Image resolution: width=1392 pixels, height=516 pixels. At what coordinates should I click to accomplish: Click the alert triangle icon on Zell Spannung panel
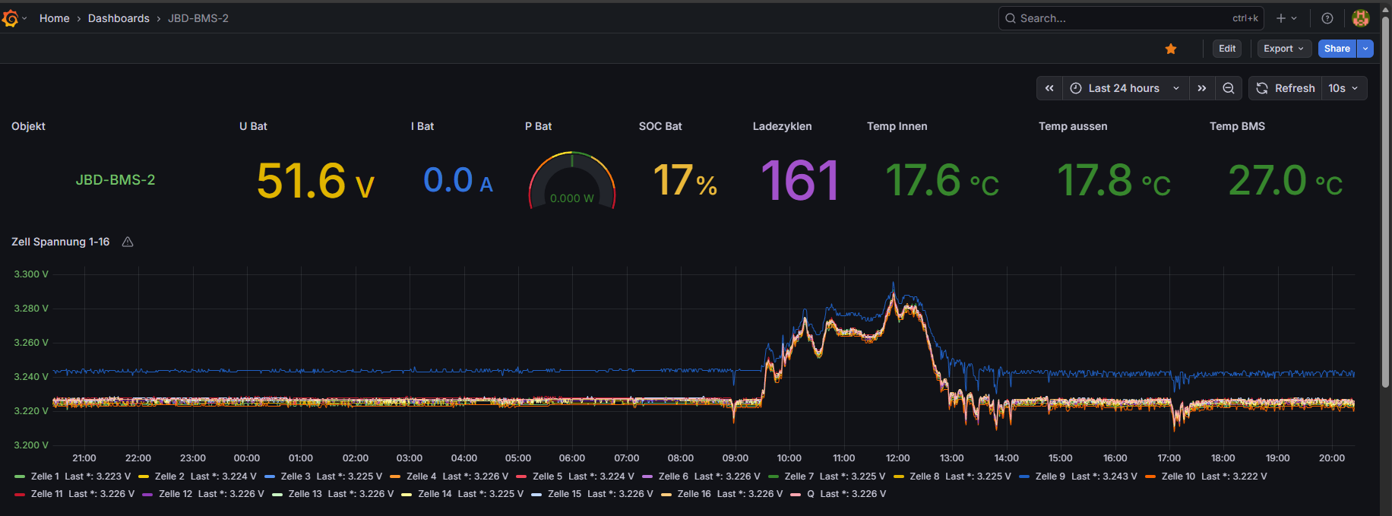(x=128, y=242)
